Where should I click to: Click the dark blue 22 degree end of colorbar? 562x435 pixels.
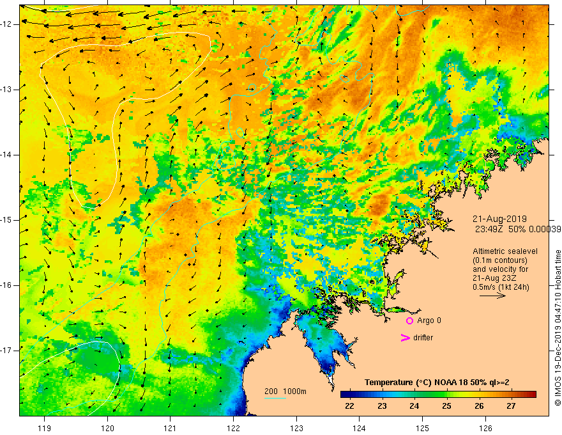pyautogui.click(x=344, y=395)
